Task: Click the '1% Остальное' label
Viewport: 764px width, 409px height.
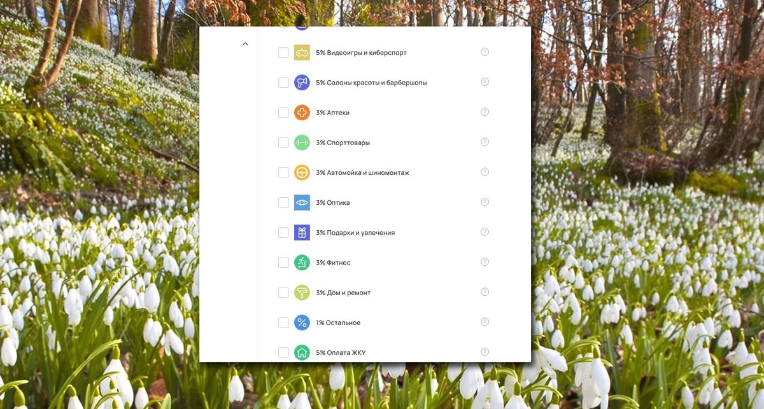Action: pos(338,322)
